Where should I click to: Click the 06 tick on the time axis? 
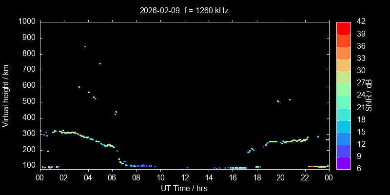[112, 178]
